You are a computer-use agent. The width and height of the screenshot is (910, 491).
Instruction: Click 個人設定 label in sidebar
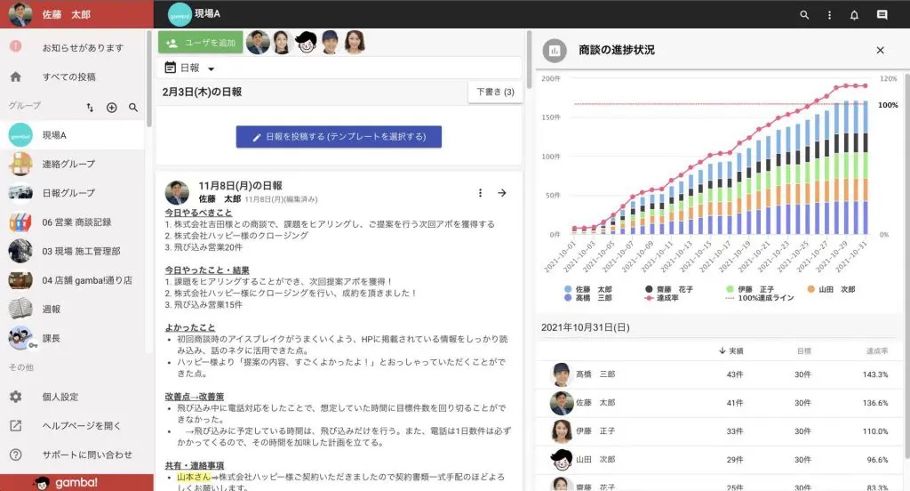[x=60, y=397]
